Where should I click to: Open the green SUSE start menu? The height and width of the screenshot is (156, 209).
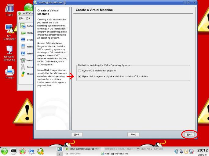[x=4, y=151]
